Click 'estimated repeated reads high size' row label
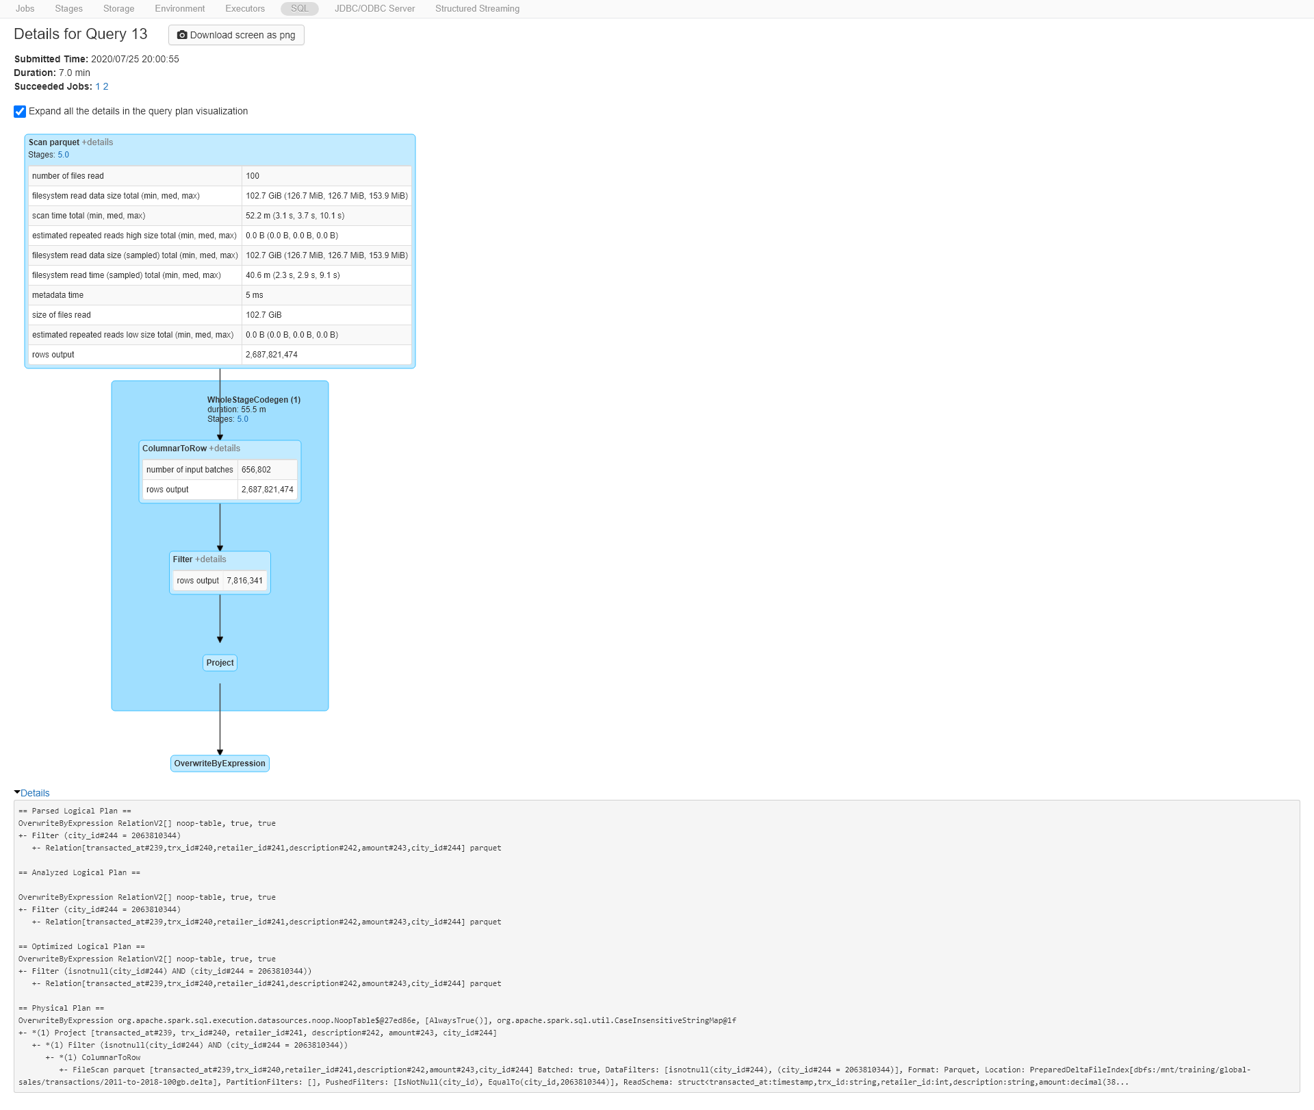The height and width of the screenshot is (1110, 1314). pos(134,236)
